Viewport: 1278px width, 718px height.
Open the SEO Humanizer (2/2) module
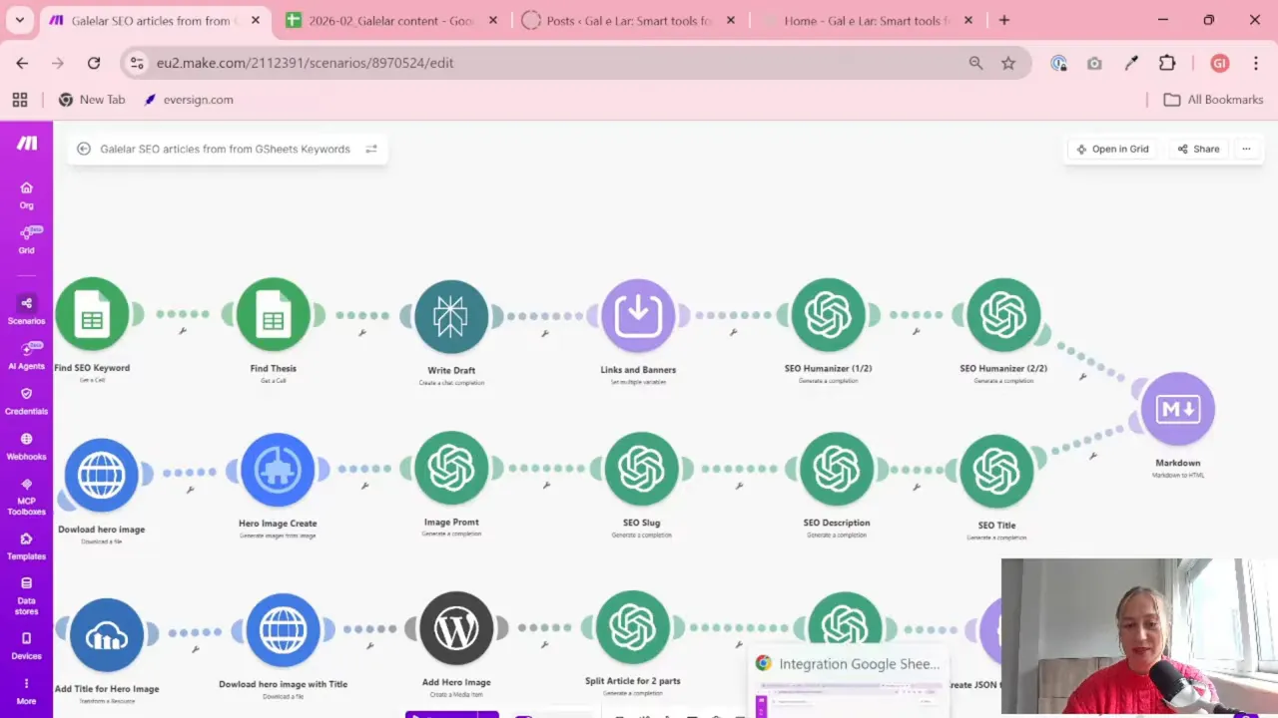[1003, 315]
